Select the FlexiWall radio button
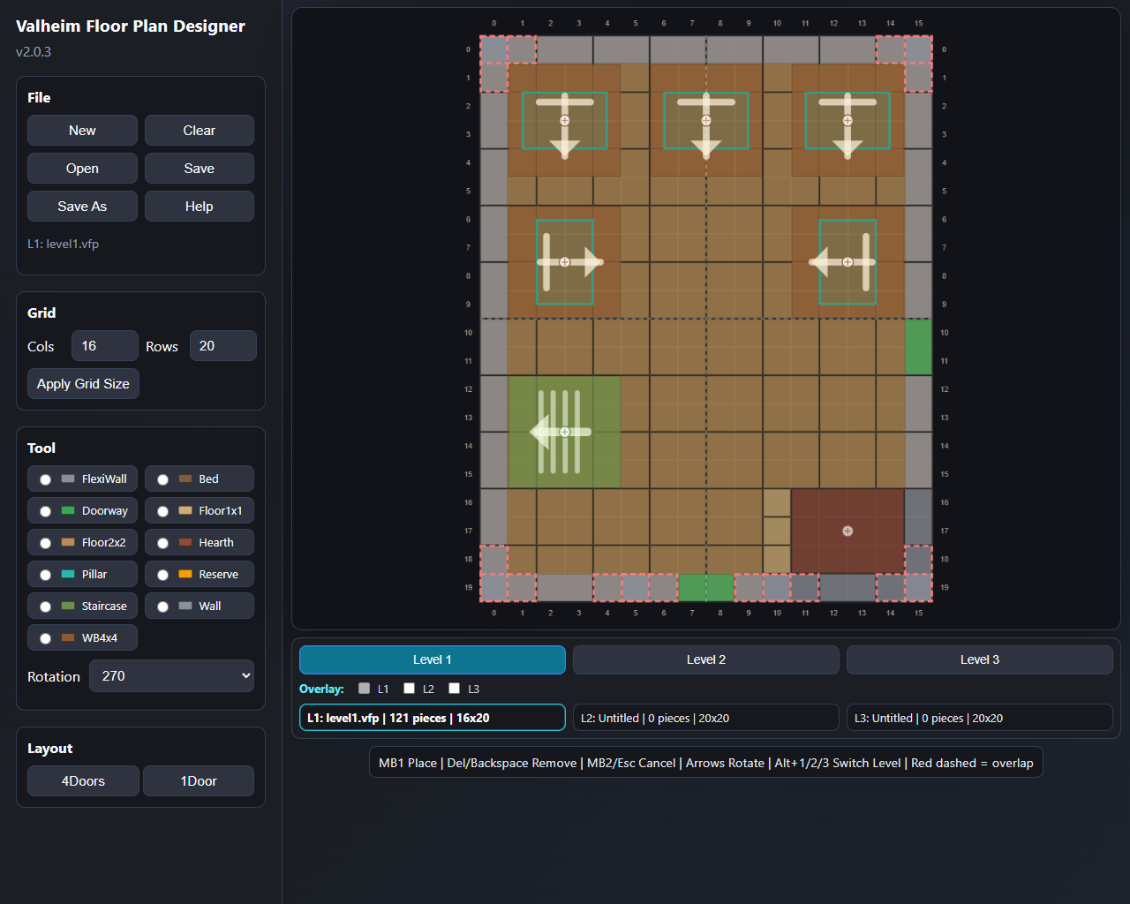Screen dimensions: 1130x904 pos(45,479)
